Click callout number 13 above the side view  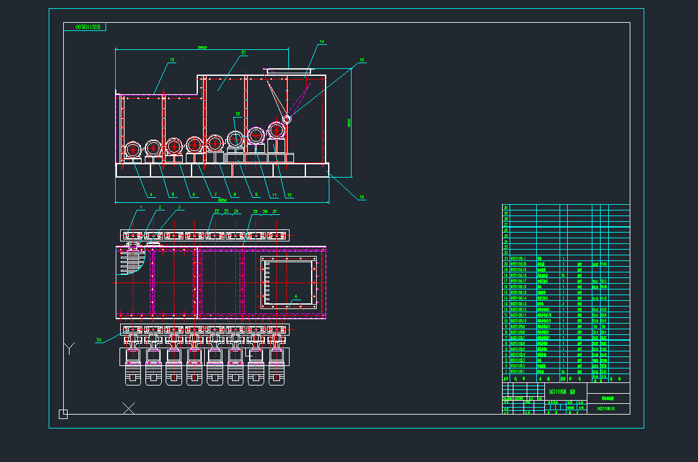pos(172,59)
